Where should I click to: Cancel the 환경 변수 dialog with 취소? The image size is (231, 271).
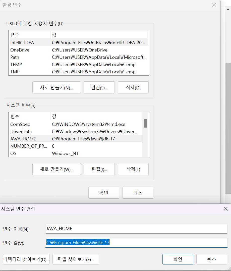[x=138, y=193]
